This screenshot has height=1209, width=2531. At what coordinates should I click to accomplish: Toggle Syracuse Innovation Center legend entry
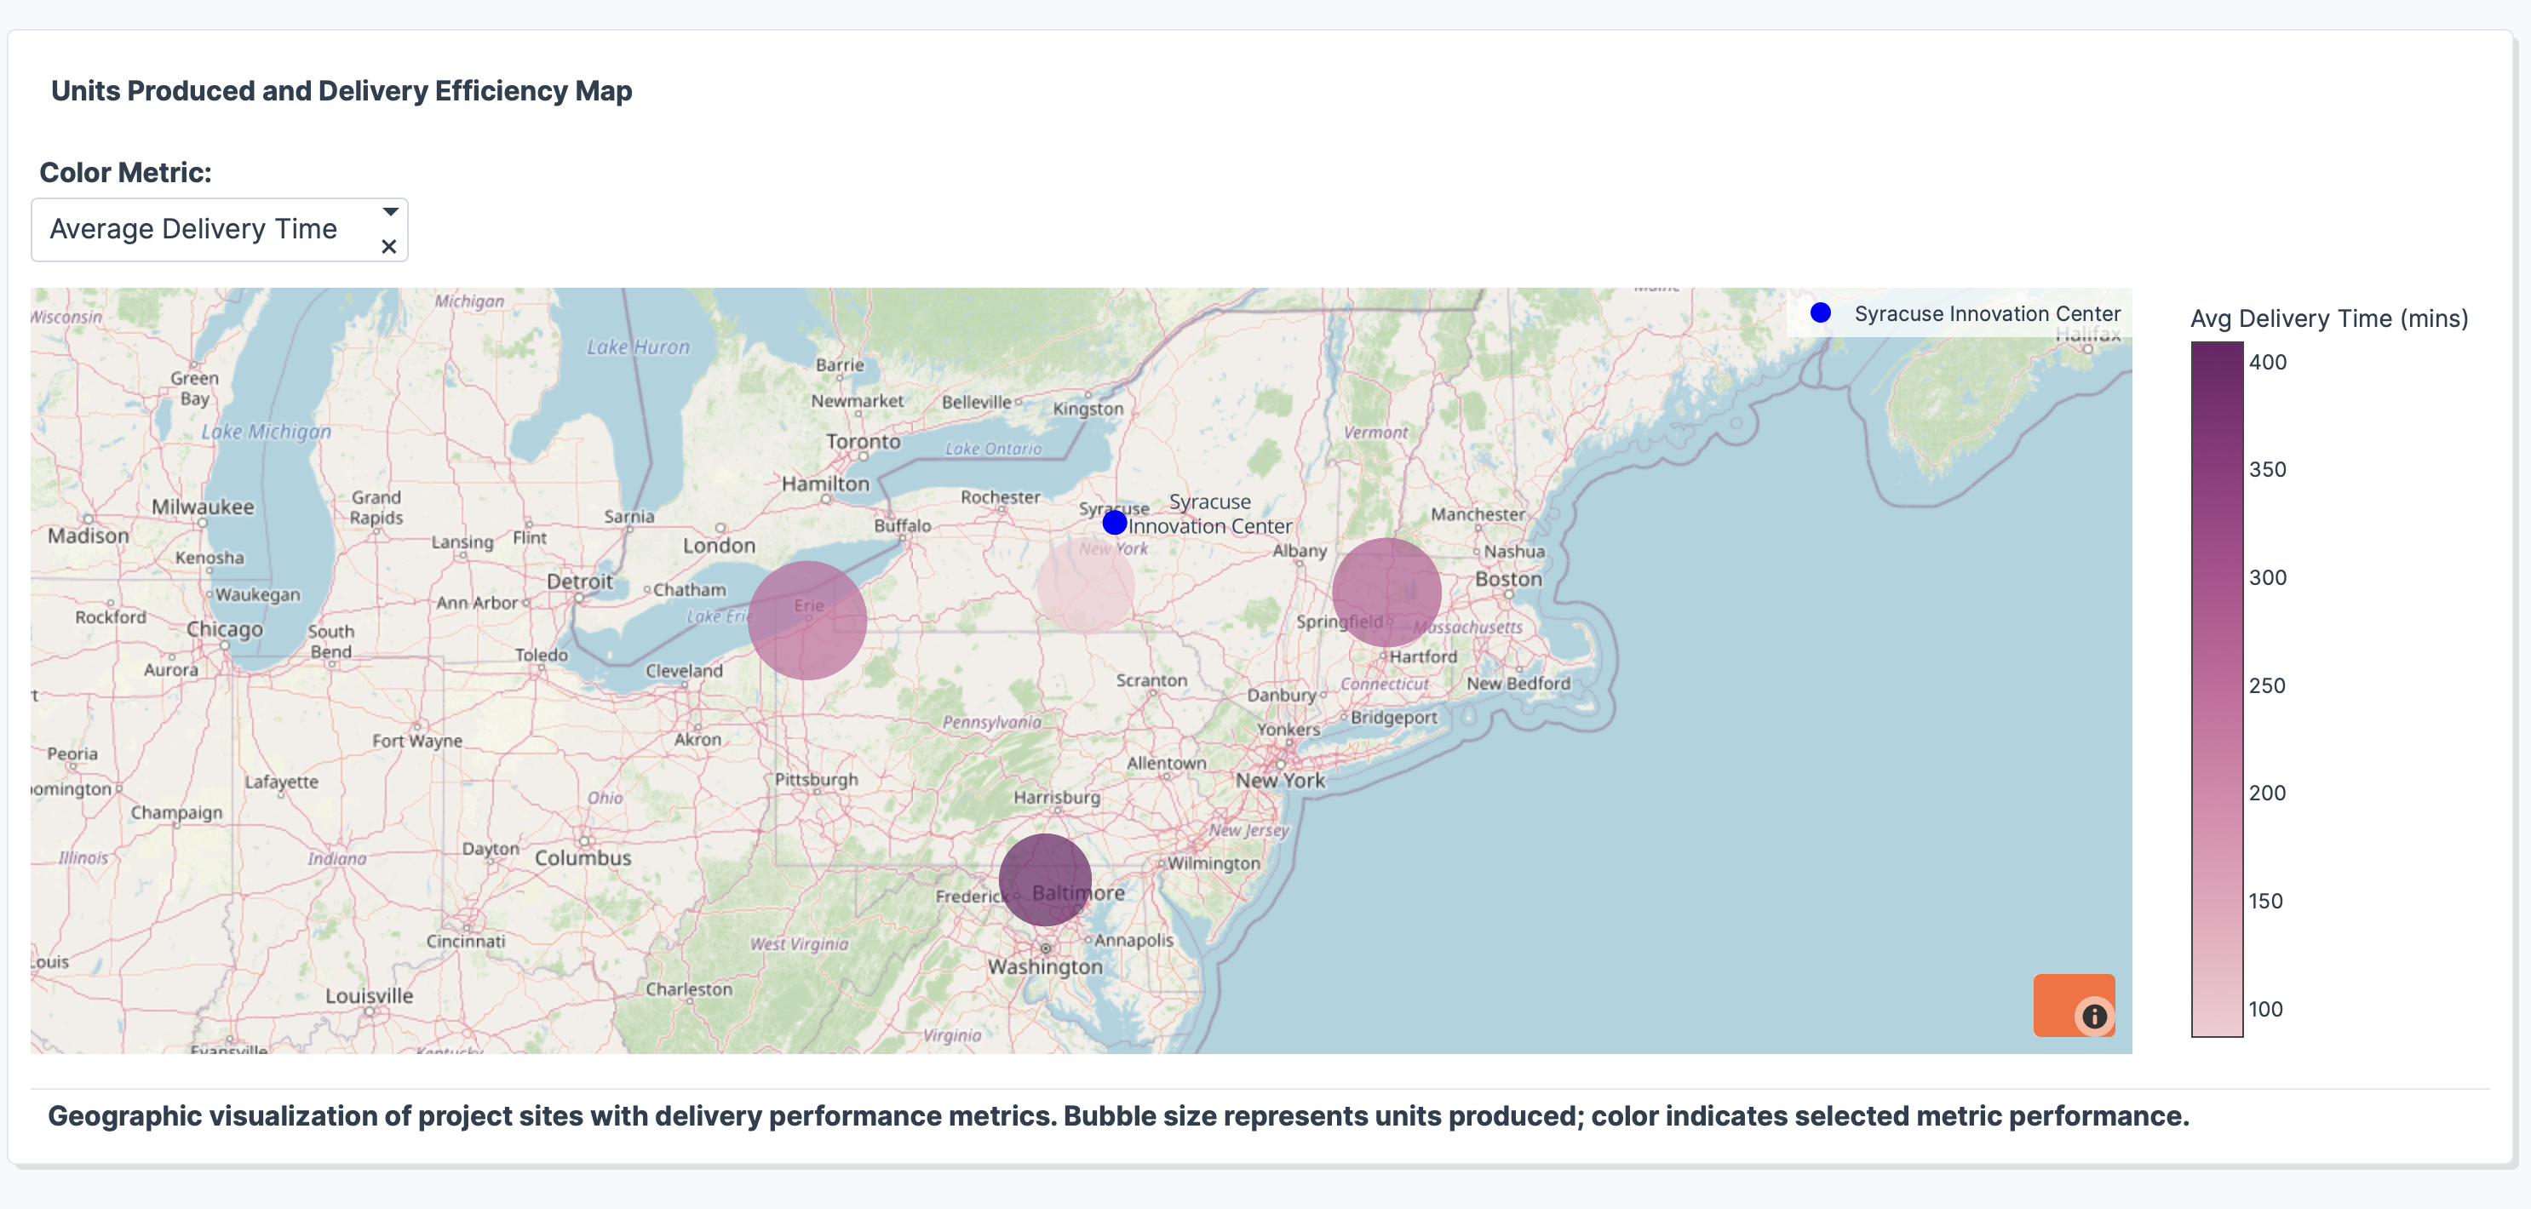[1986, 314]
